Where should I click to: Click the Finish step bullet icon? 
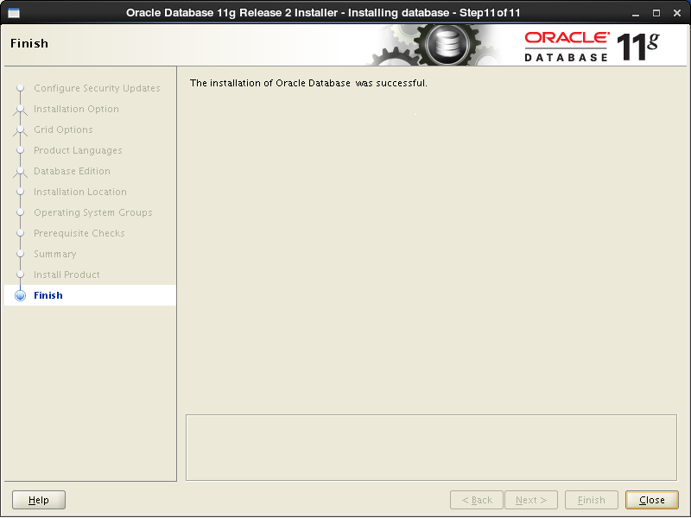[x=20, y=295]
